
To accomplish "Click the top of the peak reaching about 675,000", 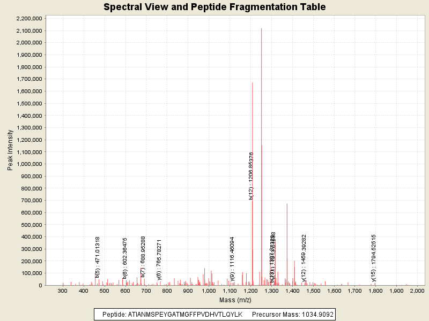I will [287, 204].
